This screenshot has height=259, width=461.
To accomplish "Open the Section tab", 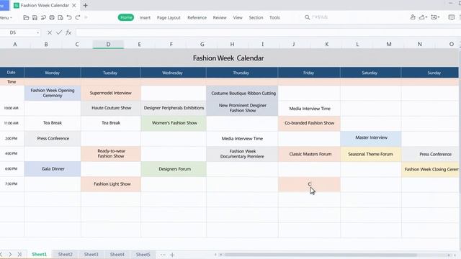I will [256, 17].
